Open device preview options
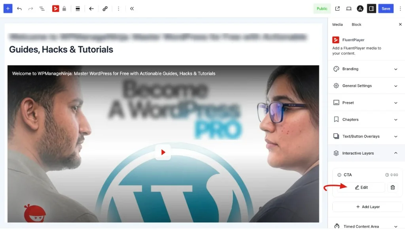 349,9
